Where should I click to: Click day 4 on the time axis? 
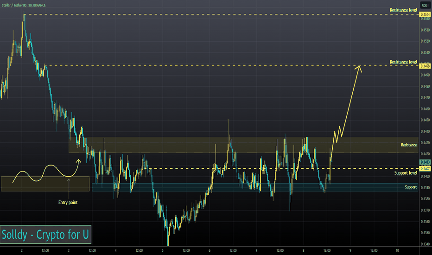116,250
